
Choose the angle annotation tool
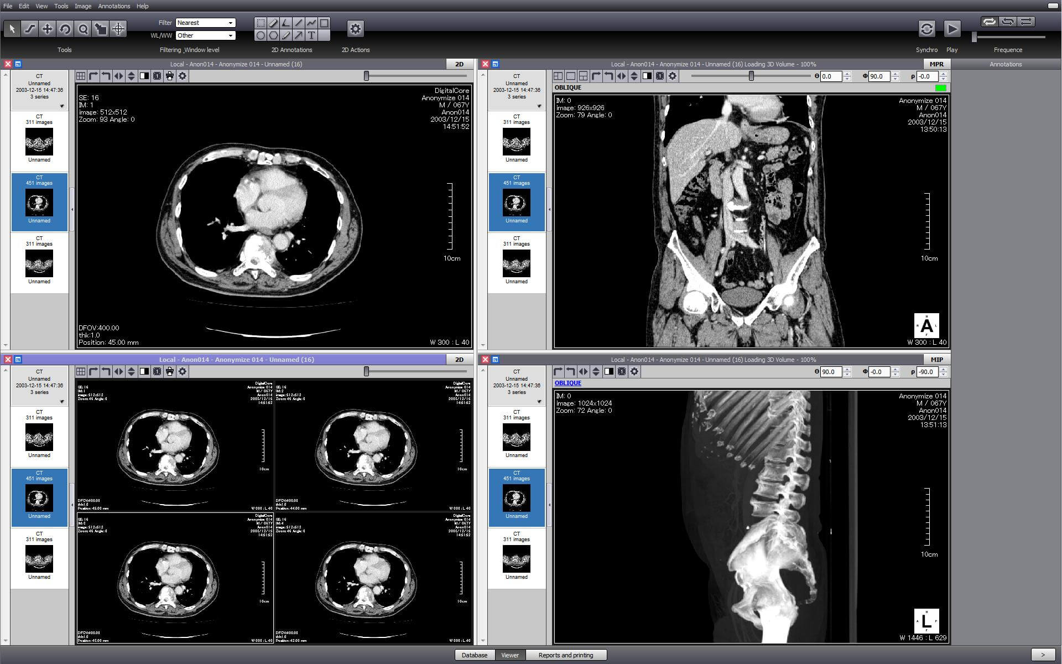click(286, 23)
